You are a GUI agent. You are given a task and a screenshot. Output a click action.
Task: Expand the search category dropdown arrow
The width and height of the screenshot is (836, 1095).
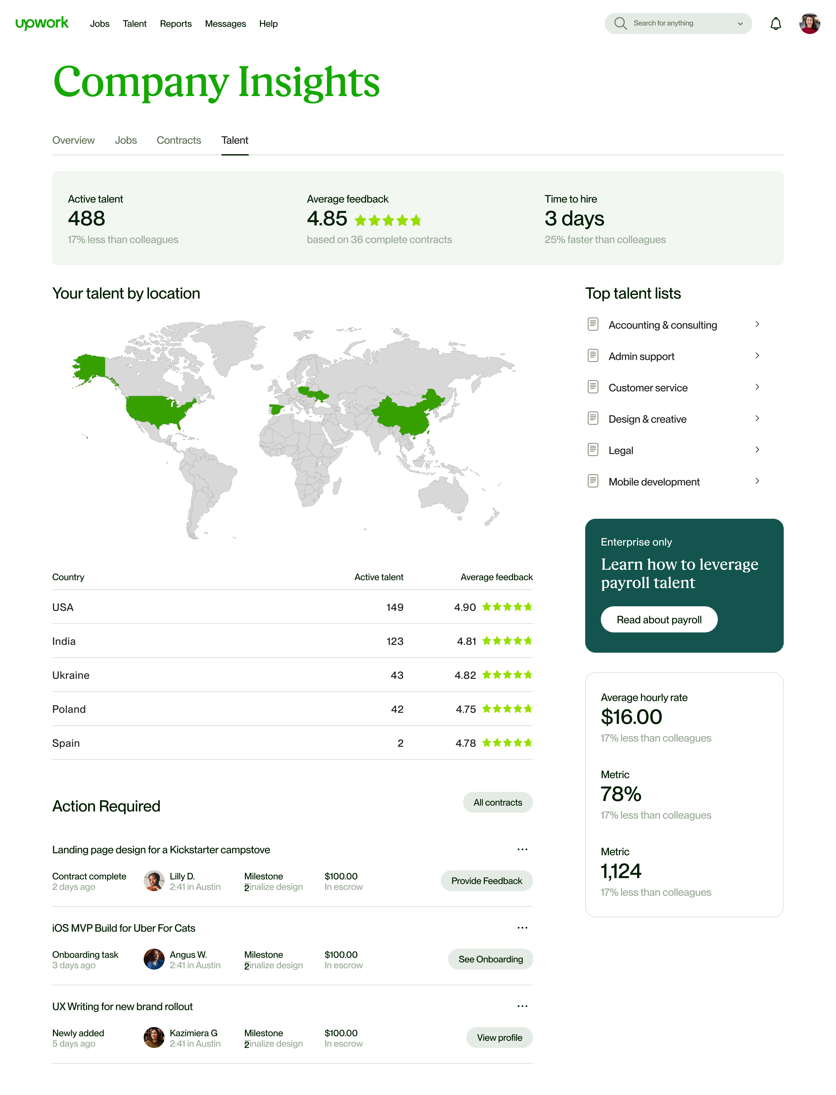pos(740,24)
